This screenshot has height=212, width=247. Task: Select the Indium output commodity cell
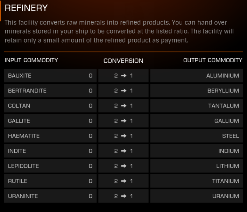(197, 151)
